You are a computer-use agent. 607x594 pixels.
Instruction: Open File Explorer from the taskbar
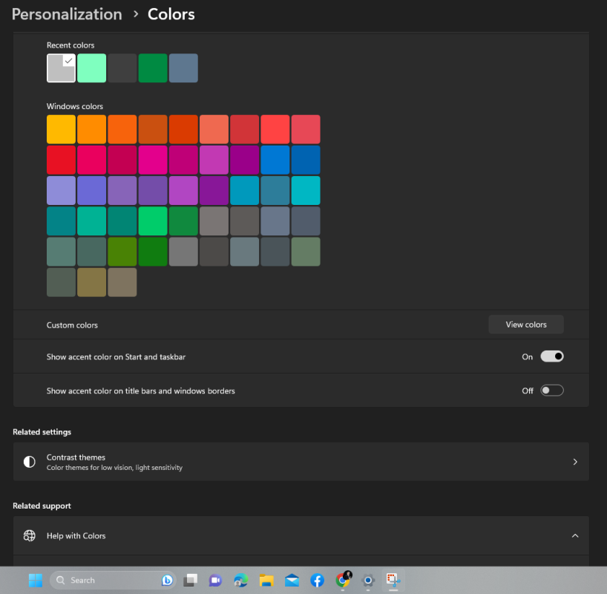click(x=266, y=580)
